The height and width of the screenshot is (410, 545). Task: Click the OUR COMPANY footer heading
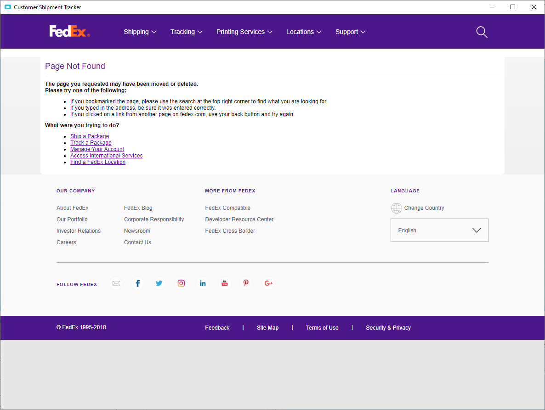[x=75, y=191]
